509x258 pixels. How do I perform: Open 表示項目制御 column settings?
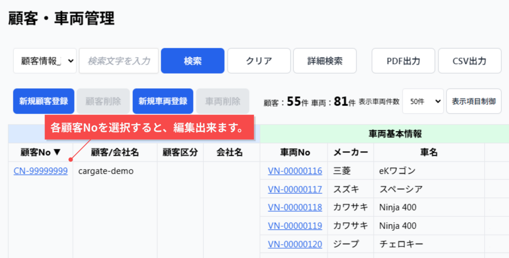pos(474,101)
